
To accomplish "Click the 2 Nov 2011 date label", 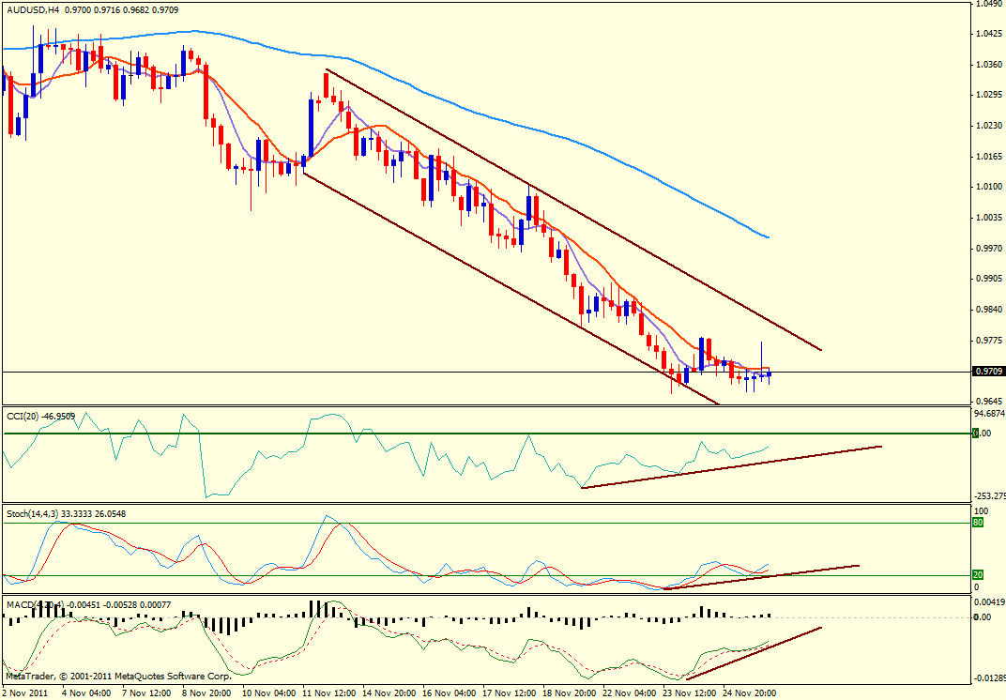I will pyautogui.click(x=25, y=692).
